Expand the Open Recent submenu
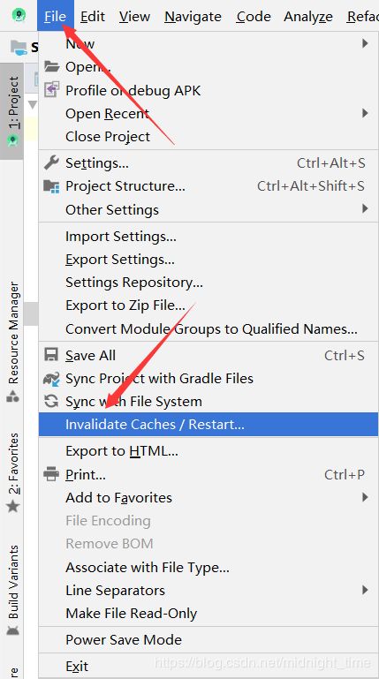 click(x=208, y=113)
